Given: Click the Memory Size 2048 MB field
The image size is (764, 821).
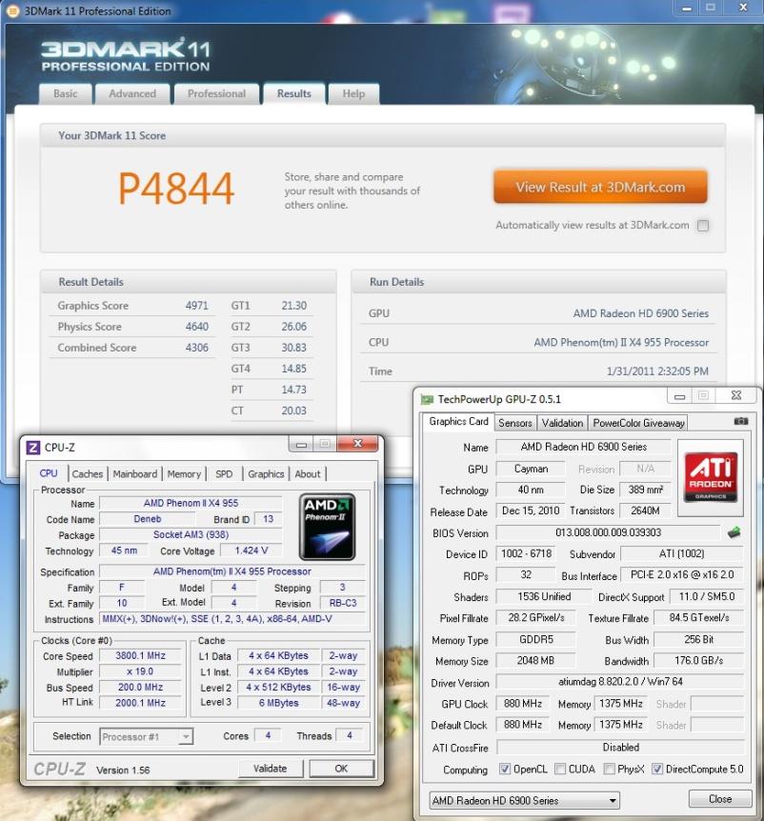Looking at the screenshot, I should (x=535, y=661).
